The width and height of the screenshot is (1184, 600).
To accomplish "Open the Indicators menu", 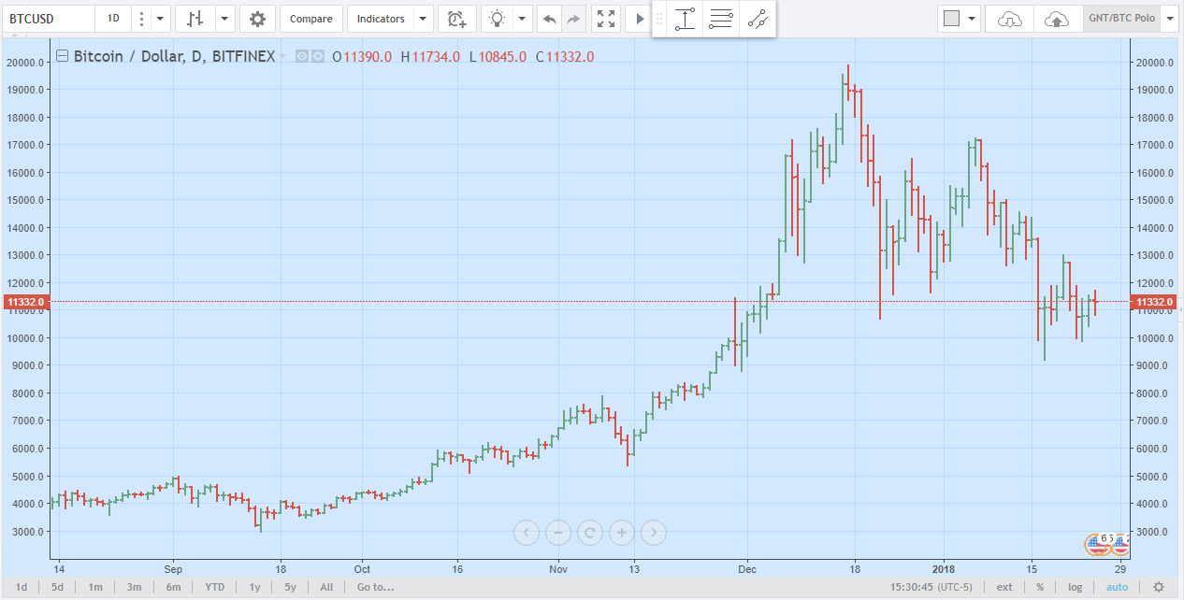I will click(381, 19).
